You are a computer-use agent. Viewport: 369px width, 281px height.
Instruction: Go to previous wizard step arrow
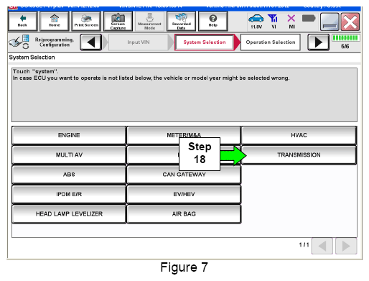91,42
